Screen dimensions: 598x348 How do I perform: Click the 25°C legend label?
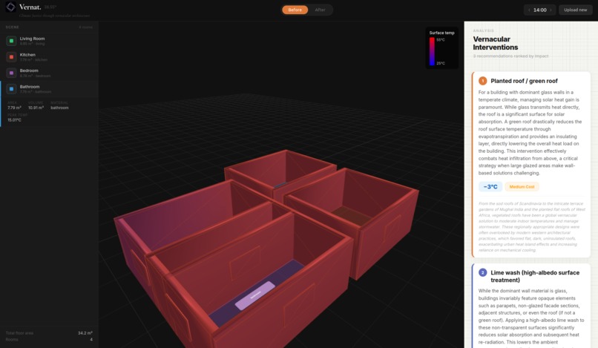pos(441,63)
